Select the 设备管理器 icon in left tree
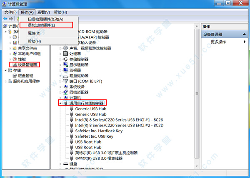The image size is (250, 178). pyautogui.click(x=15, y=65)
